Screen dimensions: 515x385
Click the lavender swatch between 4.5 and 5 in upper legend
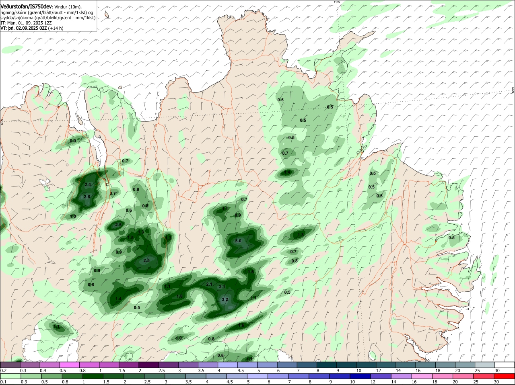(248, 365)
